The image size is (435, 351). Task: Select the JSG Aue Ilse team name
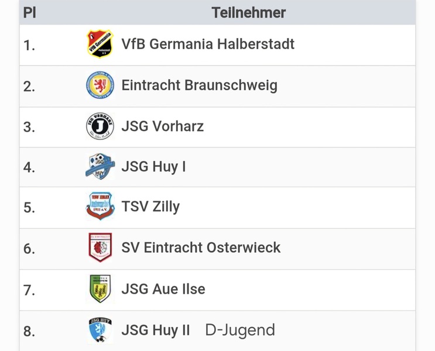coord(163,289)
